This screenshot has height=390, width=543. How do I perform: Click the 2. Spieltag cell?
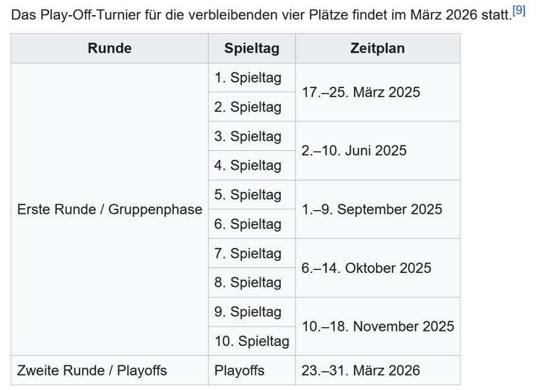[x=248, y=107]
